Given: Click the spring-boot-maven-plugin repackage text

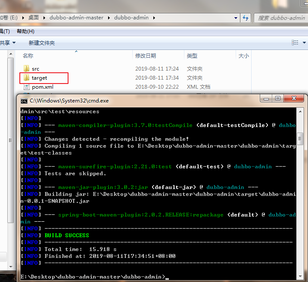Looking at the screenshot, I should pyautogui.click(x=141, y=215).
